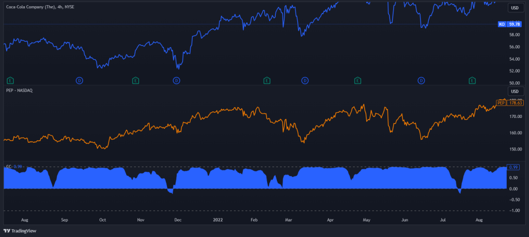The width and height of the screenshot is (529, 237).
Task: Open the dividend marker in mid June 2022
Action: click(421, 80)
